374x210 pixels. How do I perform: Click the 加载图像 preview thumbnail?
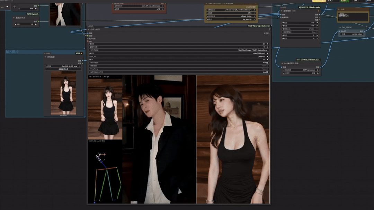point(63,93)
